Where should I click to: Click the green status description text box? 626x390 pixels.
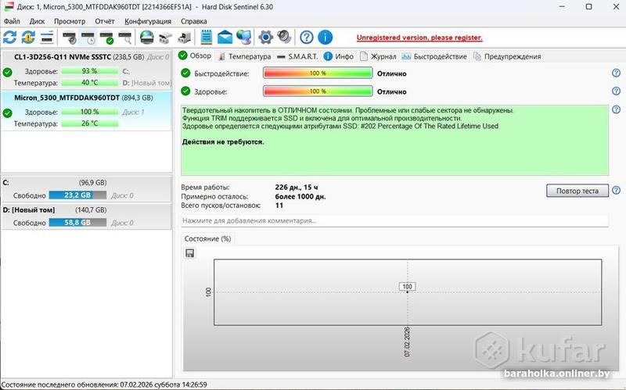[x=394, y=140]
